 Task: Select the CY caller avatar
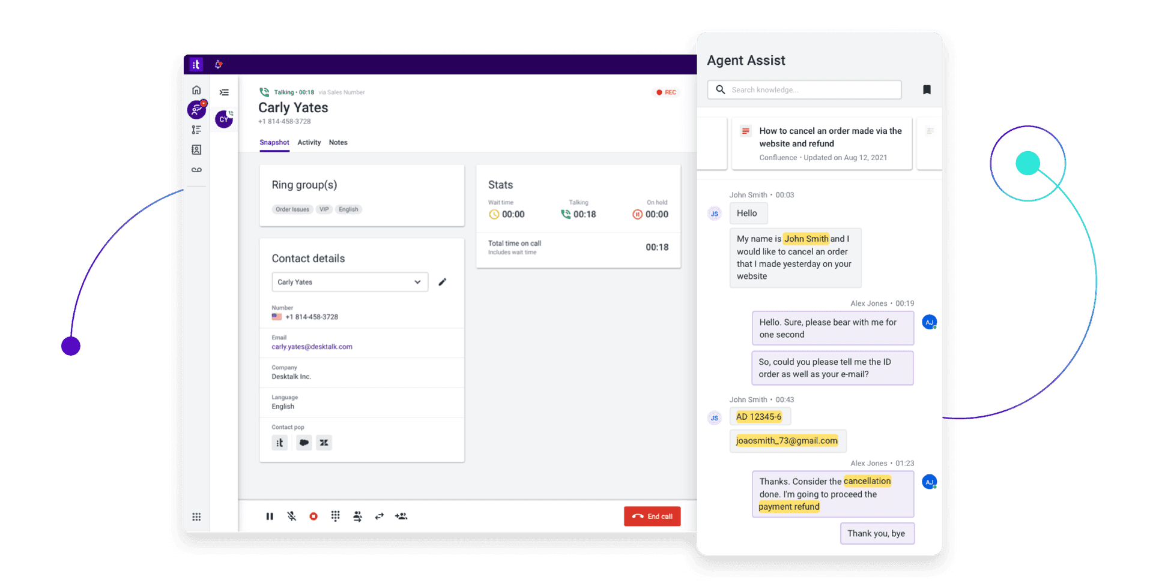click(x=224, y=119)
